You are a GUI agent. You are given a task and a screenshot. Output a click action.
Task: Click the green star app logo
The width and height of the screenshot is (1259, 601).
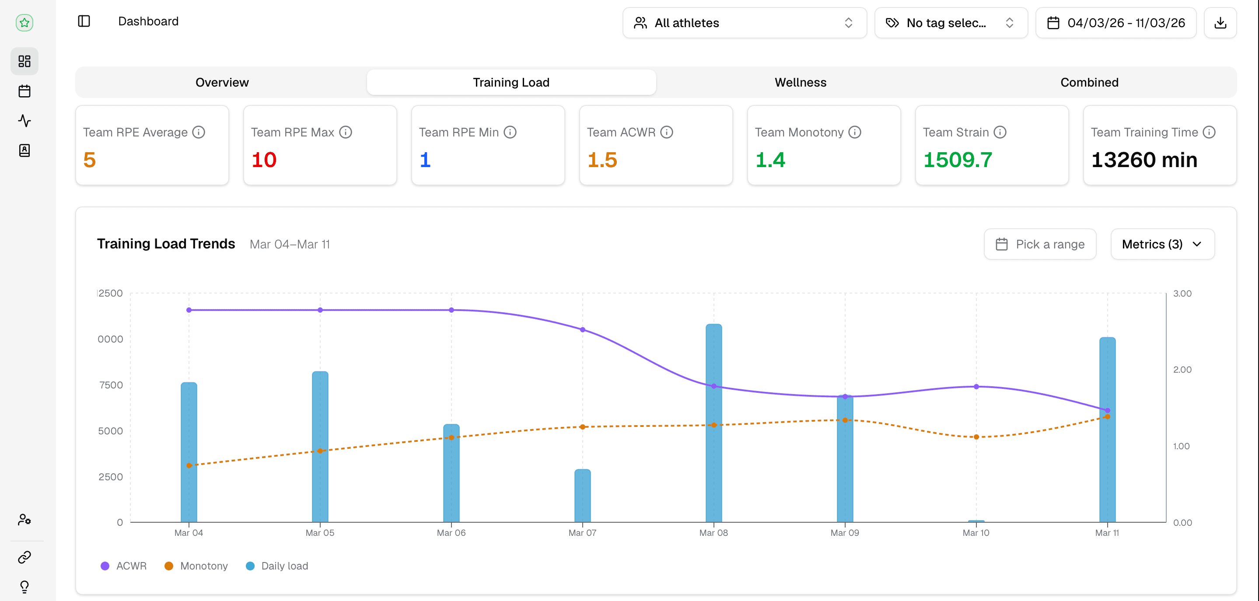[x=24, y=22]
